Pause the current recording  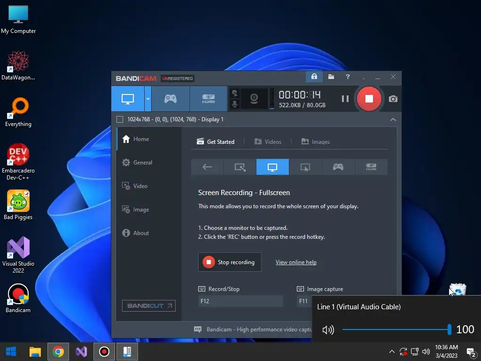click(x=345, y=99)
